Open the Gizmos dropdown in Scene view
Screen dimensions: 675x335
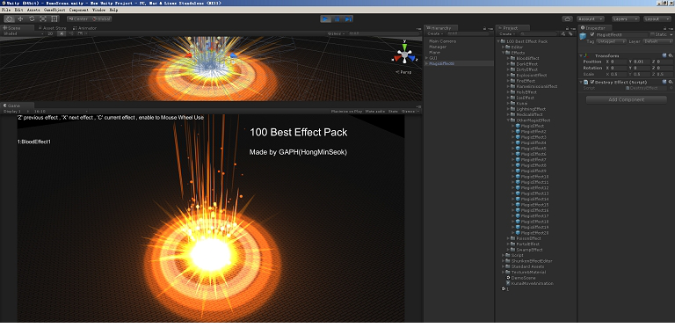[337, 33]
